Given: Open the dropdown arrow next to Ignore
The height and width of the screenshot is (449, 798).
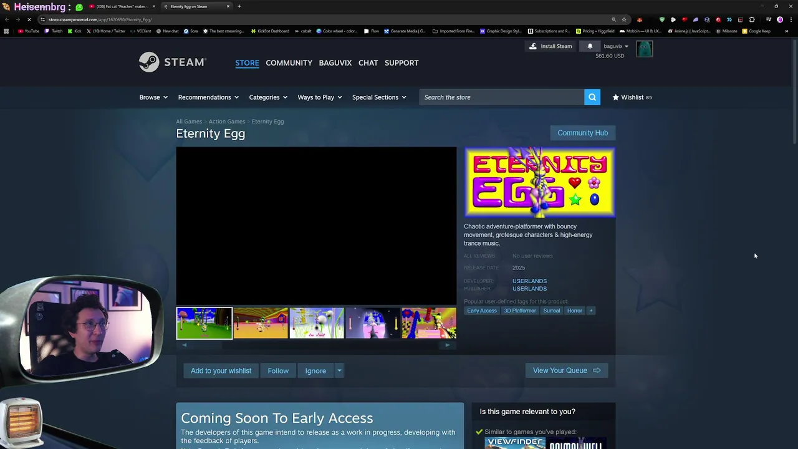Looking at the screenshot, I should (339, 370).
